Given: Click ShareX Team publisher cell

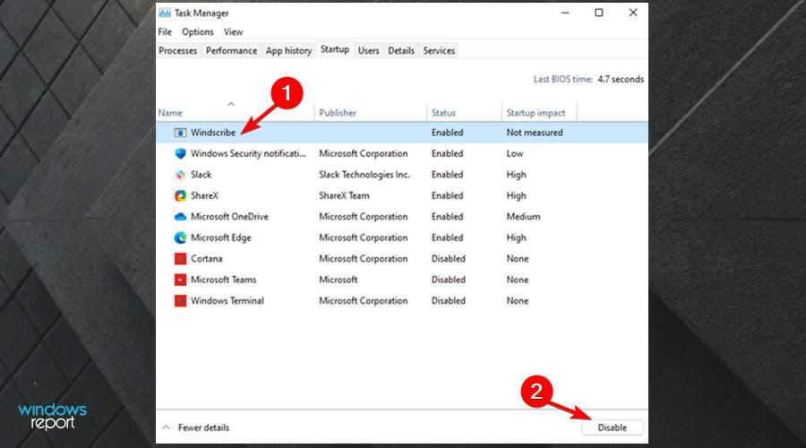Looking at the screenshot, I should coord(344,196).
